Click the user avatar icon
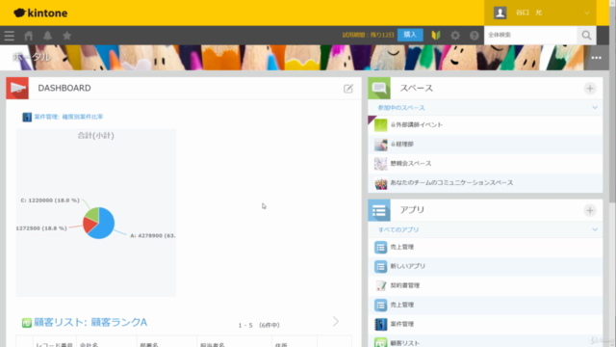Screen dimensions: 616x347 click(500, 13)
